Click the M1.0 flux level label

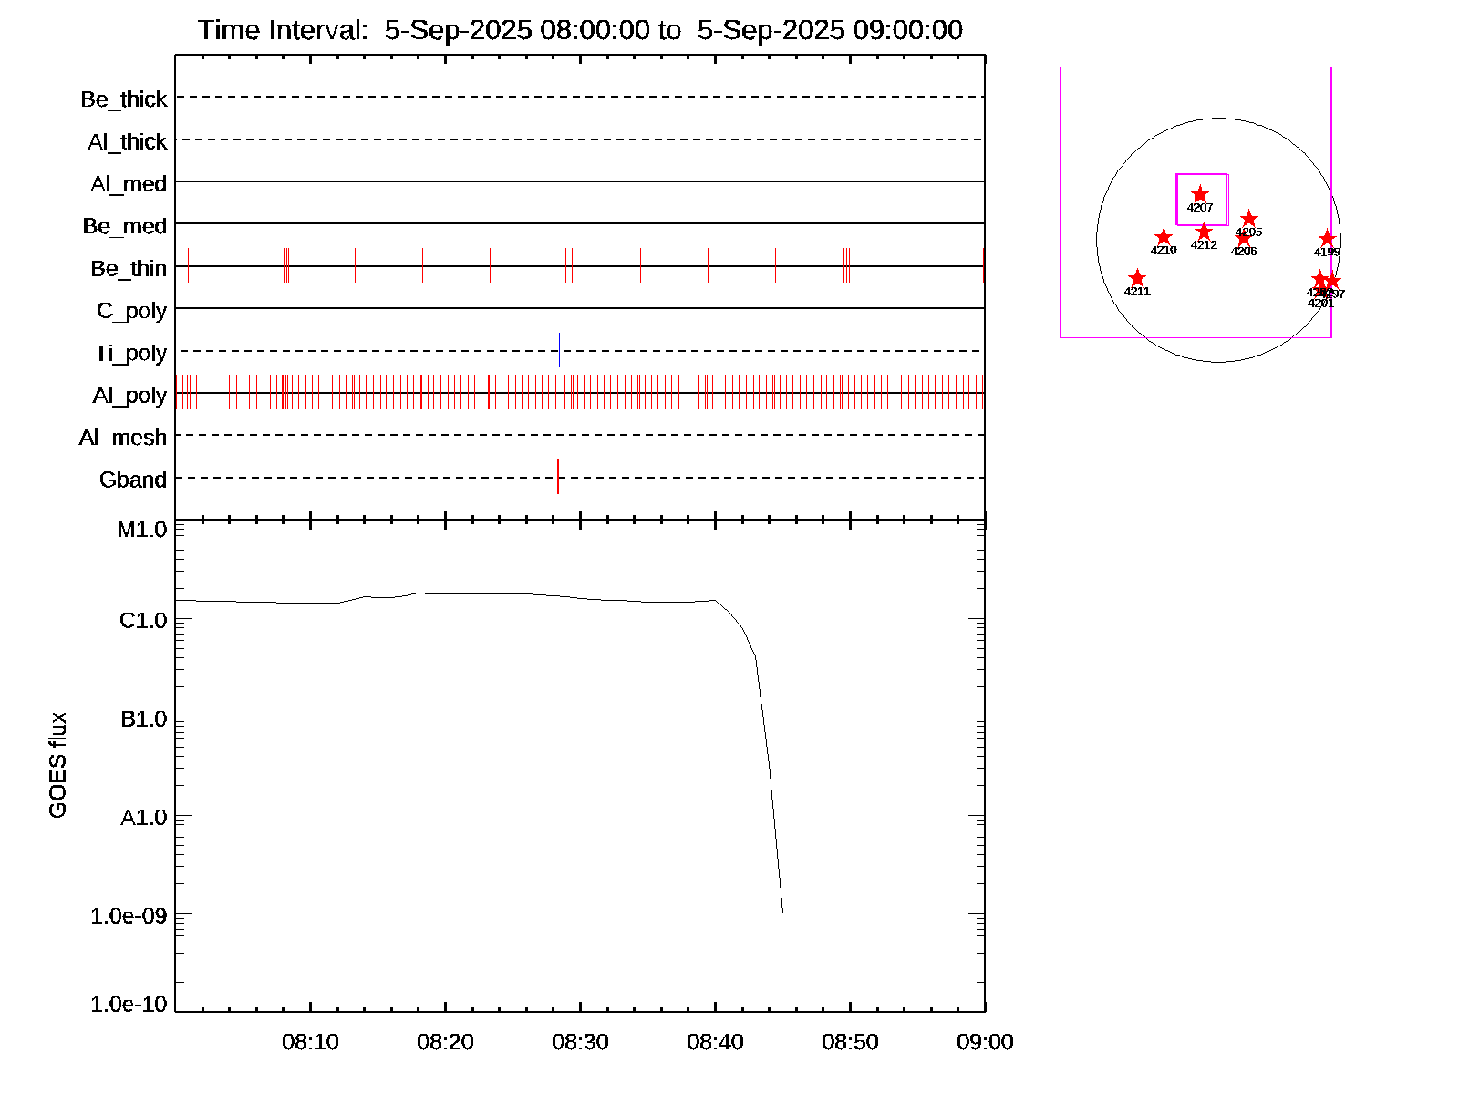[142, 529]
